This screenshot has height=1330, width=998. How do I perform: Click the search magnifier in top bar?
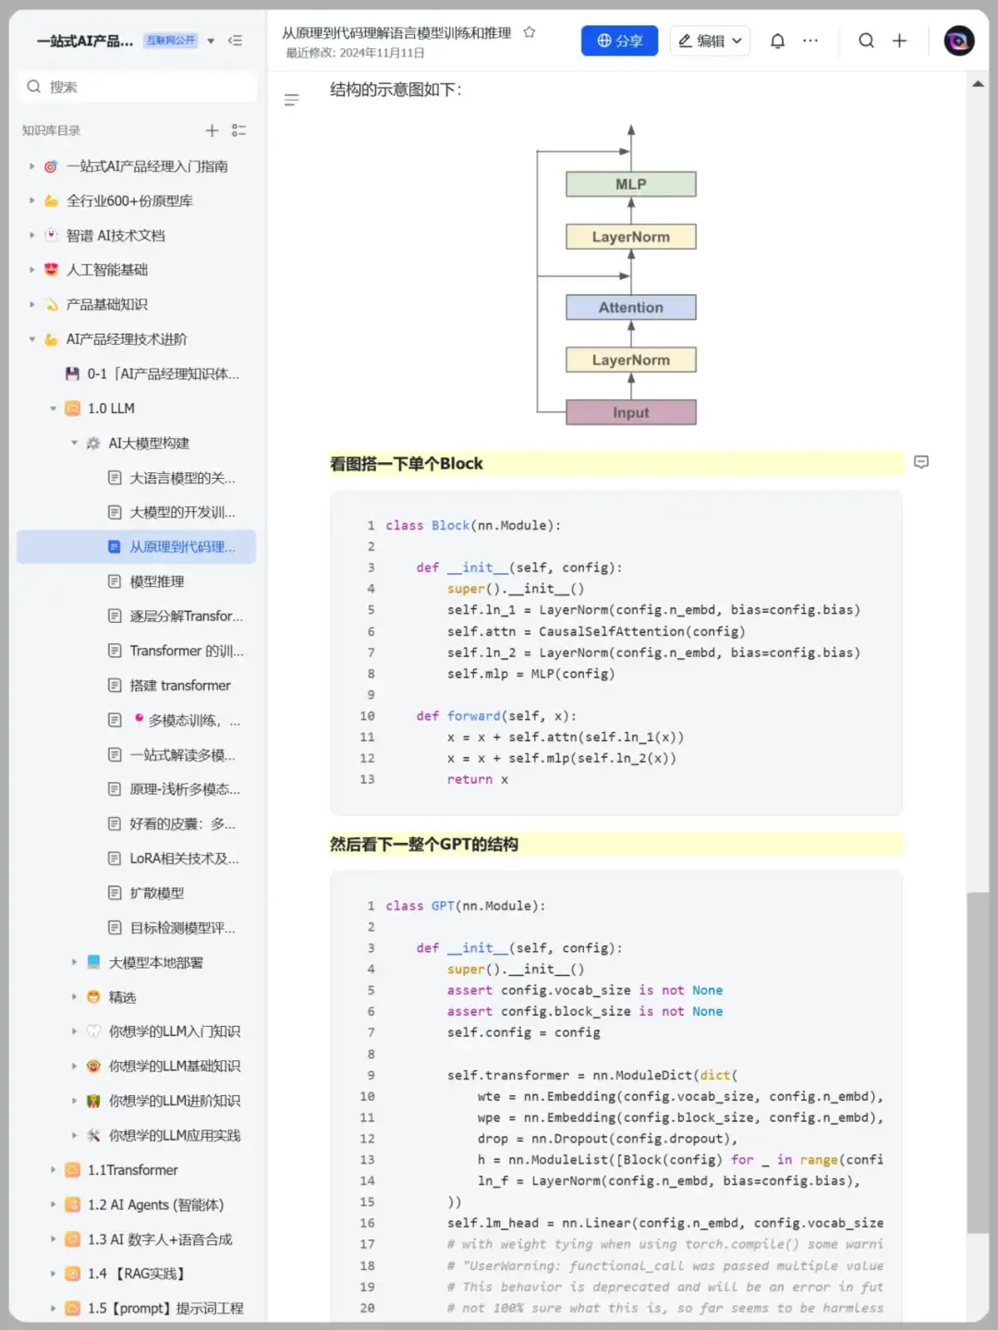point(866,41)
